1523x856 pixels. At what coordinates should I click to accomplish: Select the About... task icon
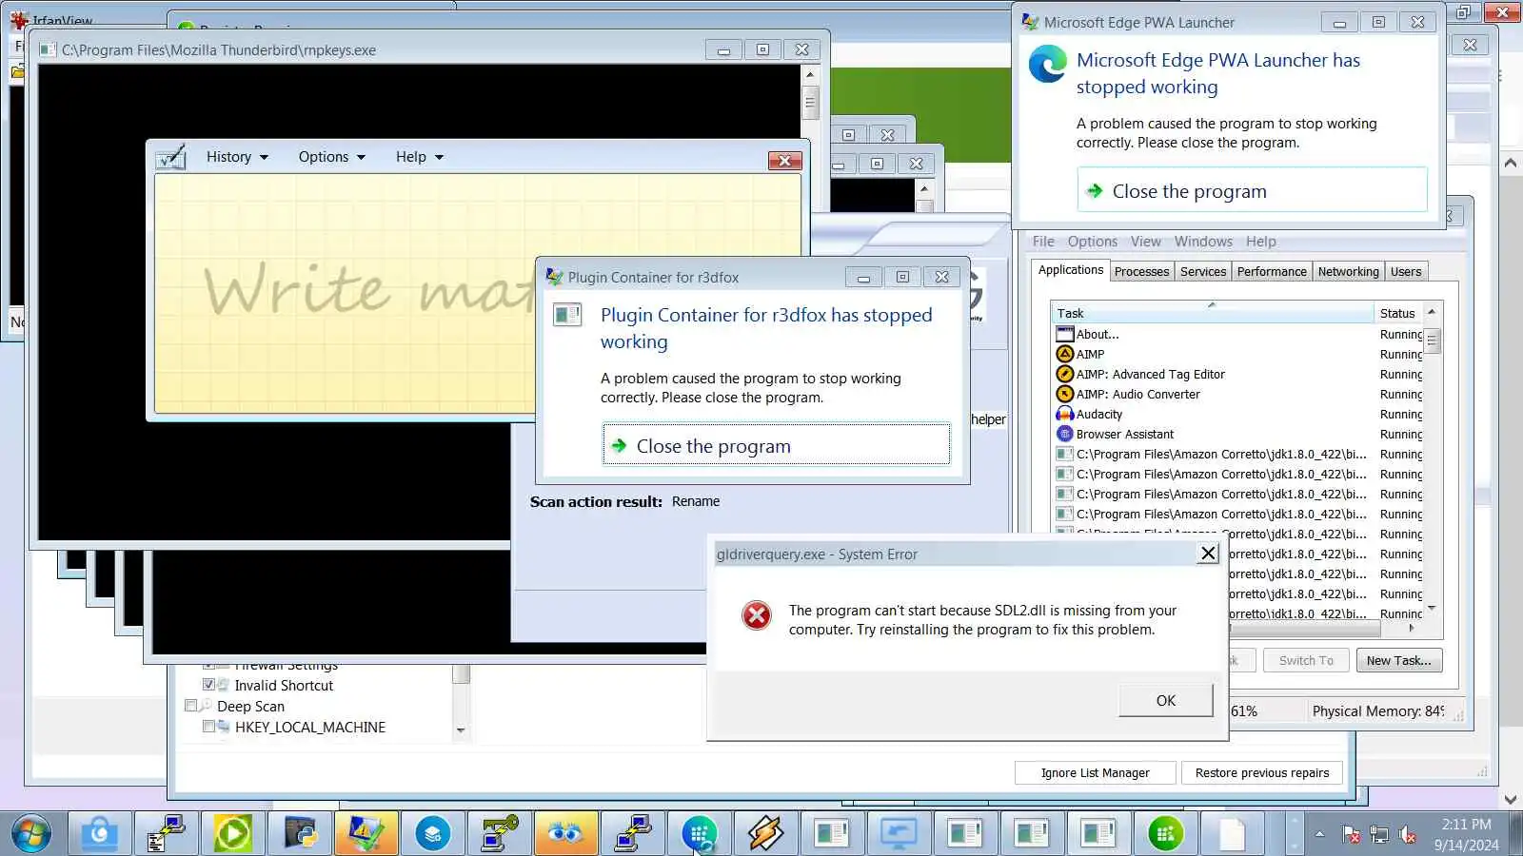1065,334
